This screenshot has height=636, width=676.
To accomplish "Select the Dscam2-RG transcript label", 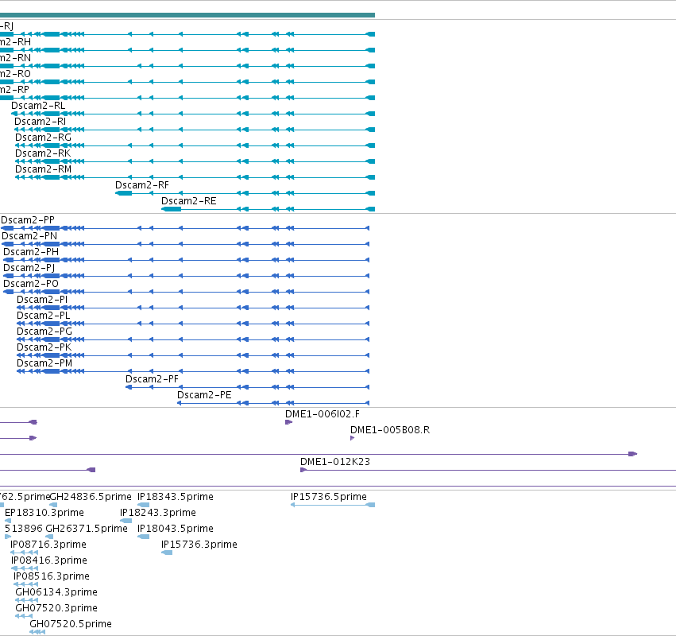I will [x=43, y=138].
